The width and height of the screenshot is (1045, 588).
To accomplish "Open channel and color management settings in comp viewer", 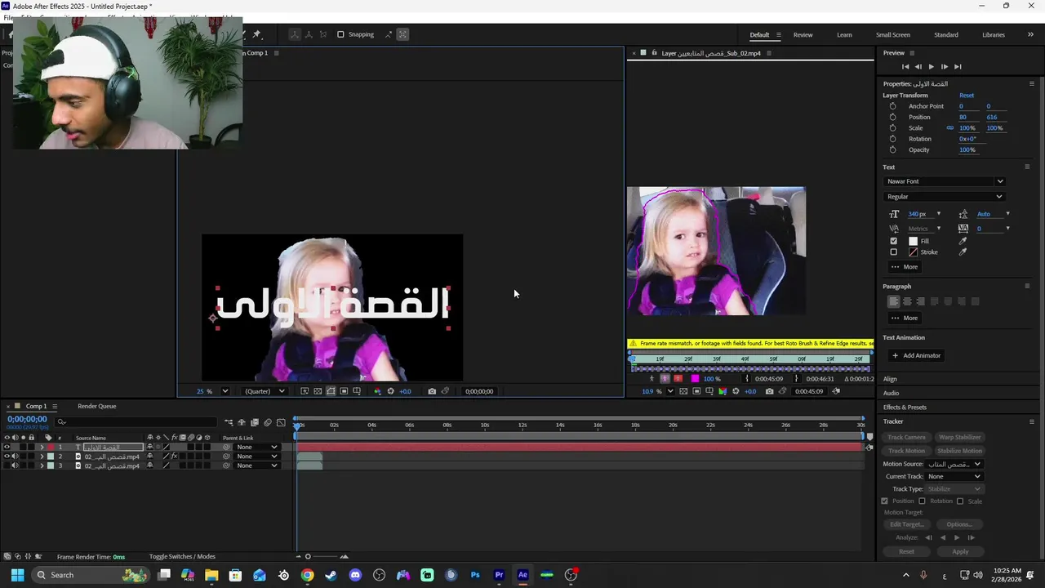I will (x=378, y=391).
